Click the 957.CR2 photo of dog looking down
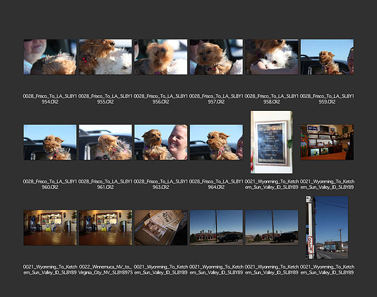Viewport: 377px width, 297px height. (x=216, y=57)
